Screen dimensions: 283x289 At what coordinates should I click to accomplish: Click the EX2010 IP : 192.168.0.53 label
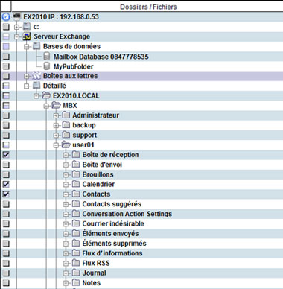click(x=61, y=17)
